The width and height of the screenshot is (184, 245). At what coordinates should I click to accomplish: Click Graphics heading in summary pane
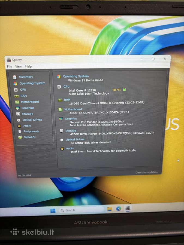[71, 119]
